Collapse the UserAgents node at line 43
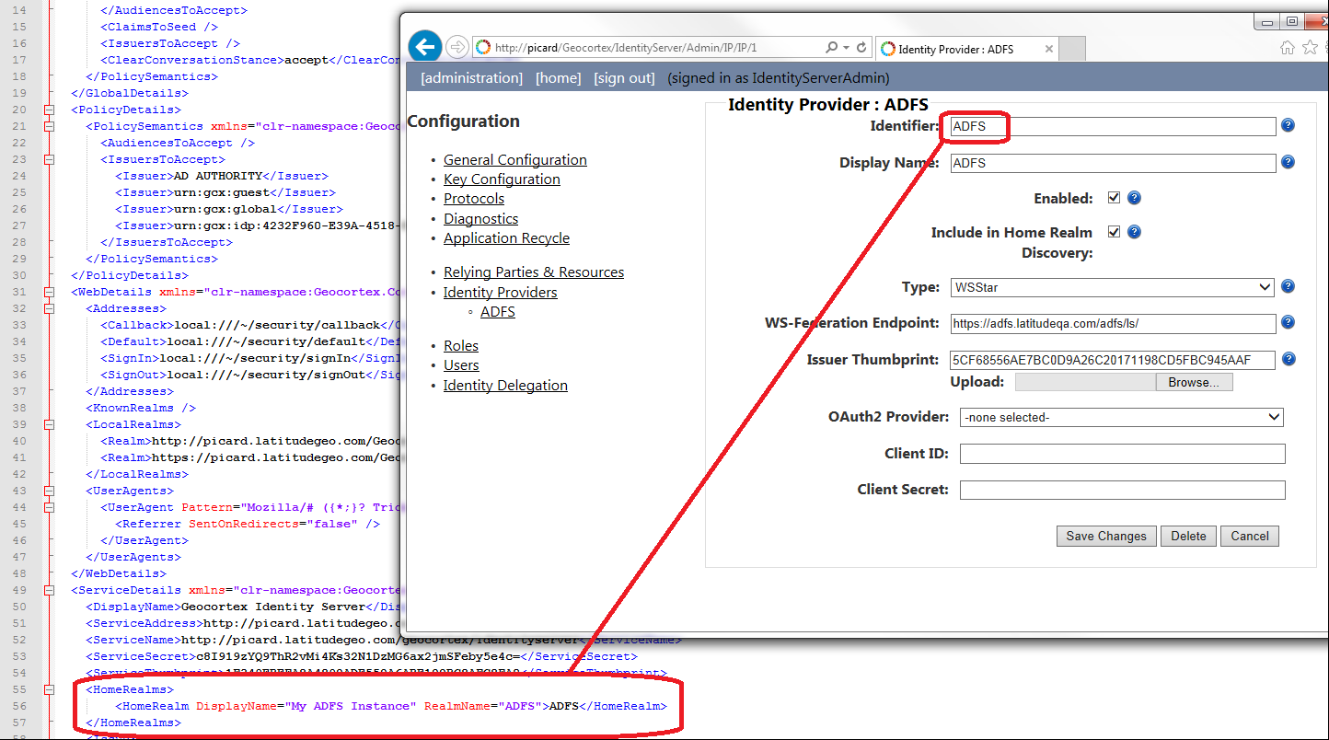 pyautogui.click(x=49, y=491)
